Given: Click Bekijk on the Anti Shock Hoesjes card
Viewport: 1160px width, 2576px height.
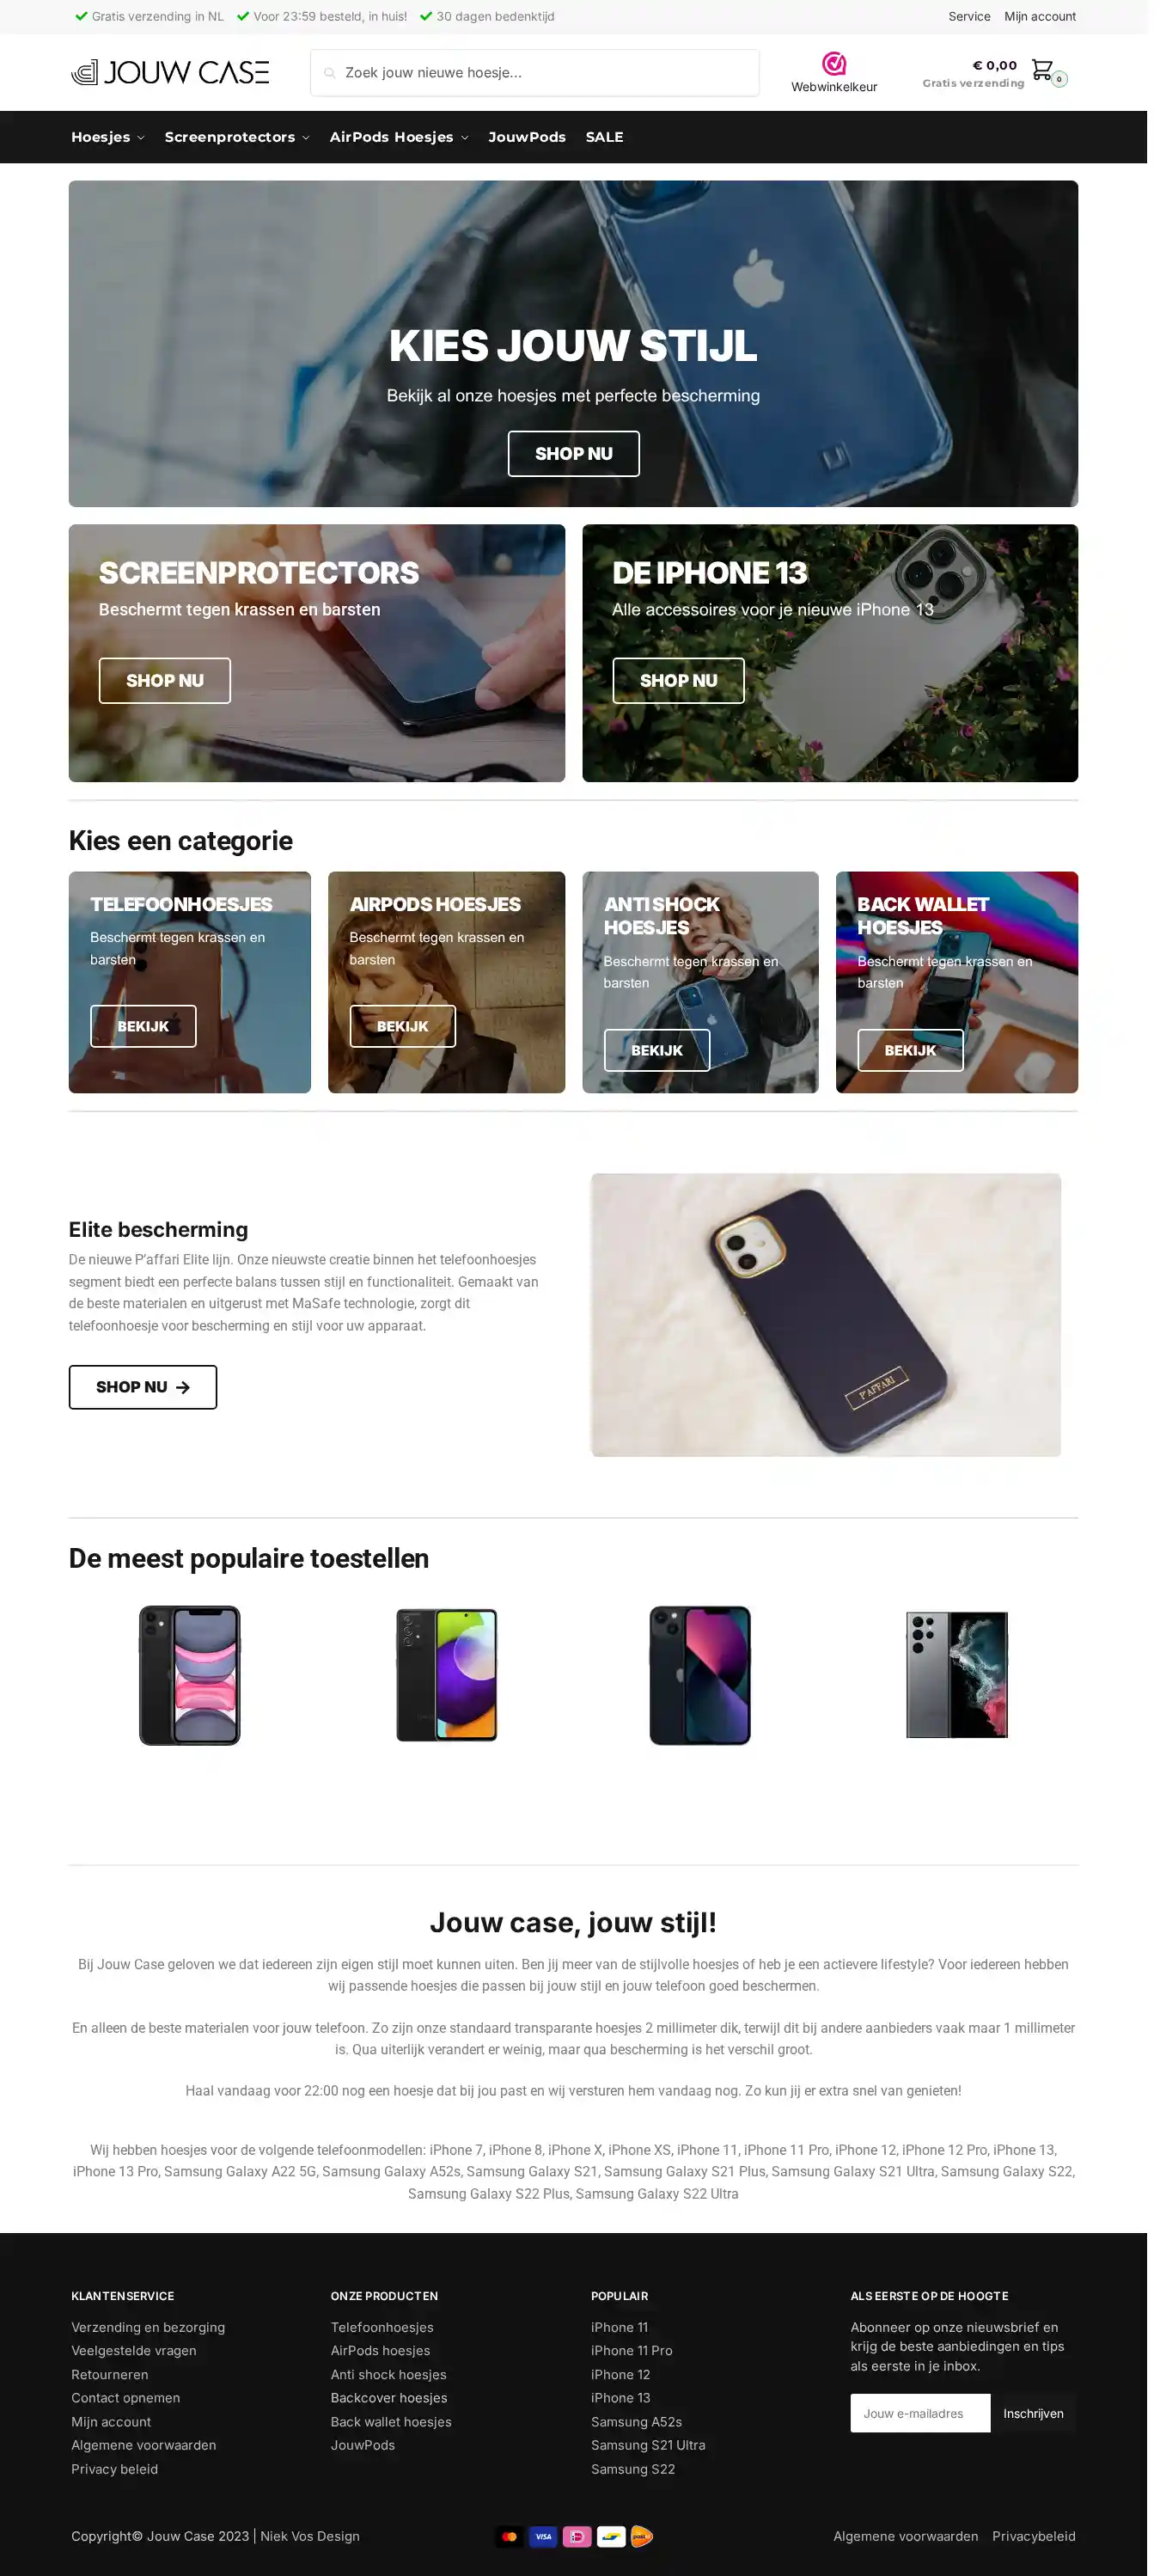Looking at the screenshot, I should pyautogui.click(x=656, y=1050).
